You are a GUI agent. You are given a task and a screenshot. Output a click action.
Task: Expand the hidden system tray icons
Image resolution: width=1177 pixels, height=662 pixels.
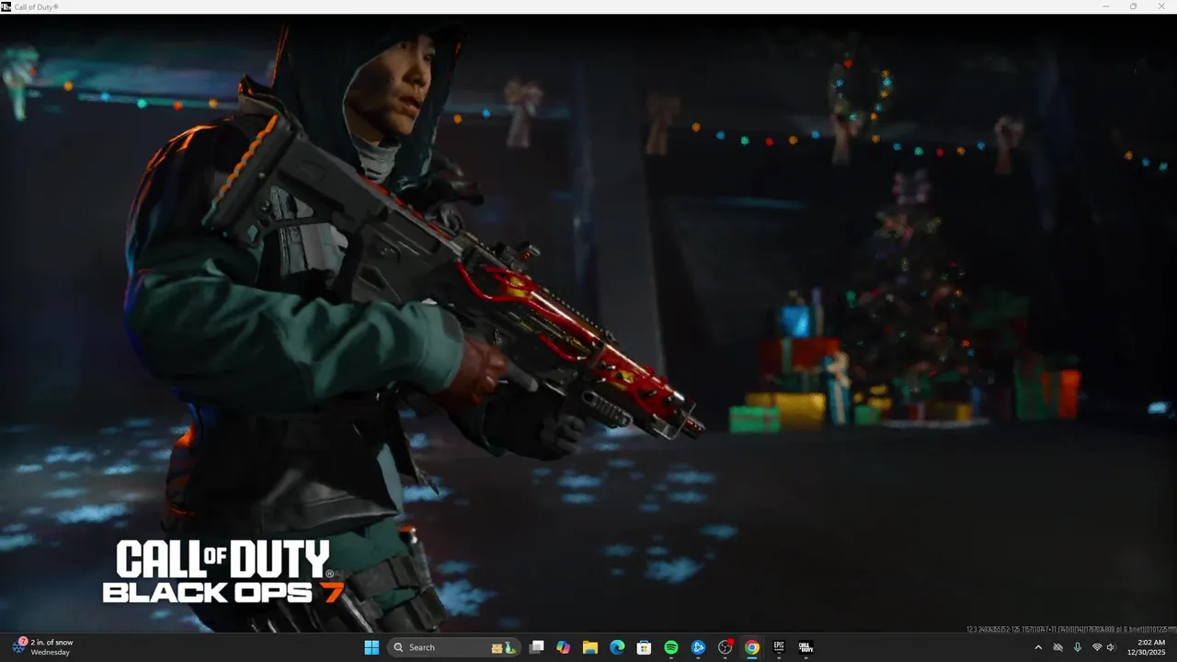point(1038,647)
